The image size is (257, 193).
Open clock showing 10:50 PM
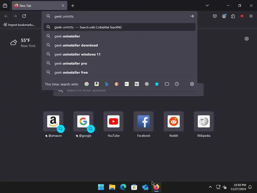(238, 187)
